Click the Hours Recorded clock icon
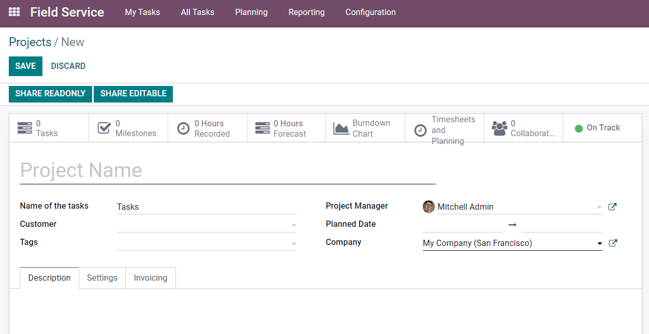 183,127
